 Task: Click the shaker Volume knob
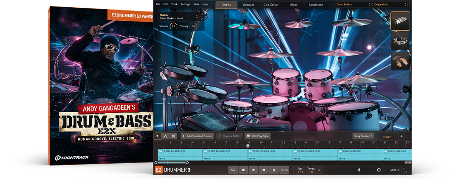173,26
